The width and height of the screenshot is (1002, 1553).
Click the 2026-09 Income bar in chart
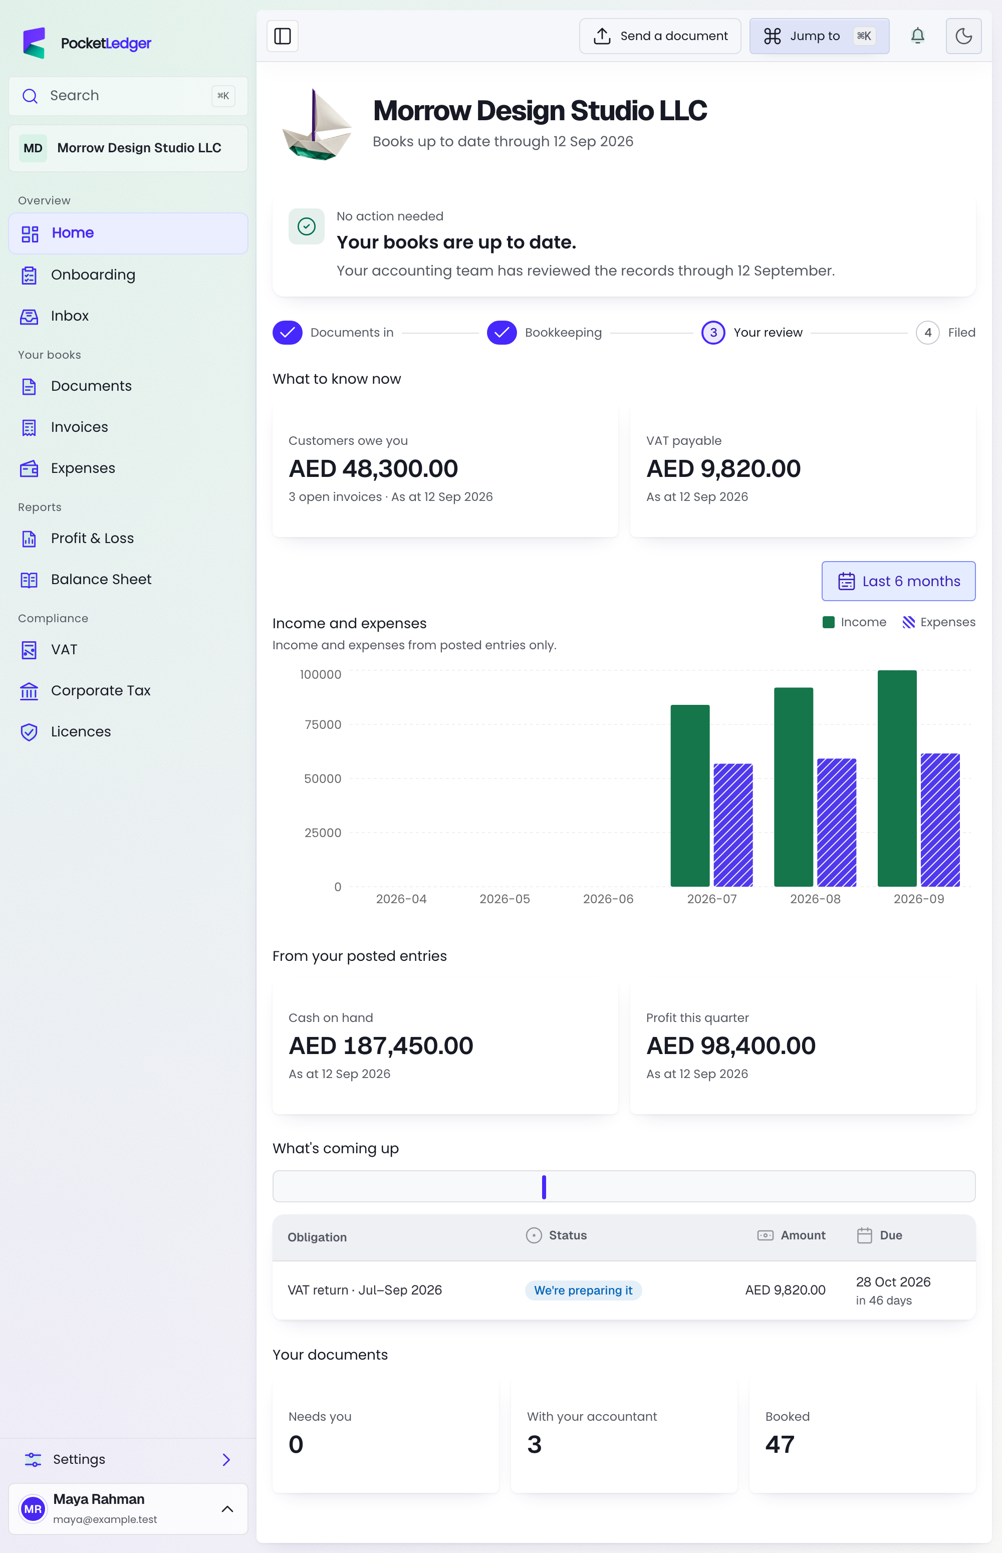897,778
